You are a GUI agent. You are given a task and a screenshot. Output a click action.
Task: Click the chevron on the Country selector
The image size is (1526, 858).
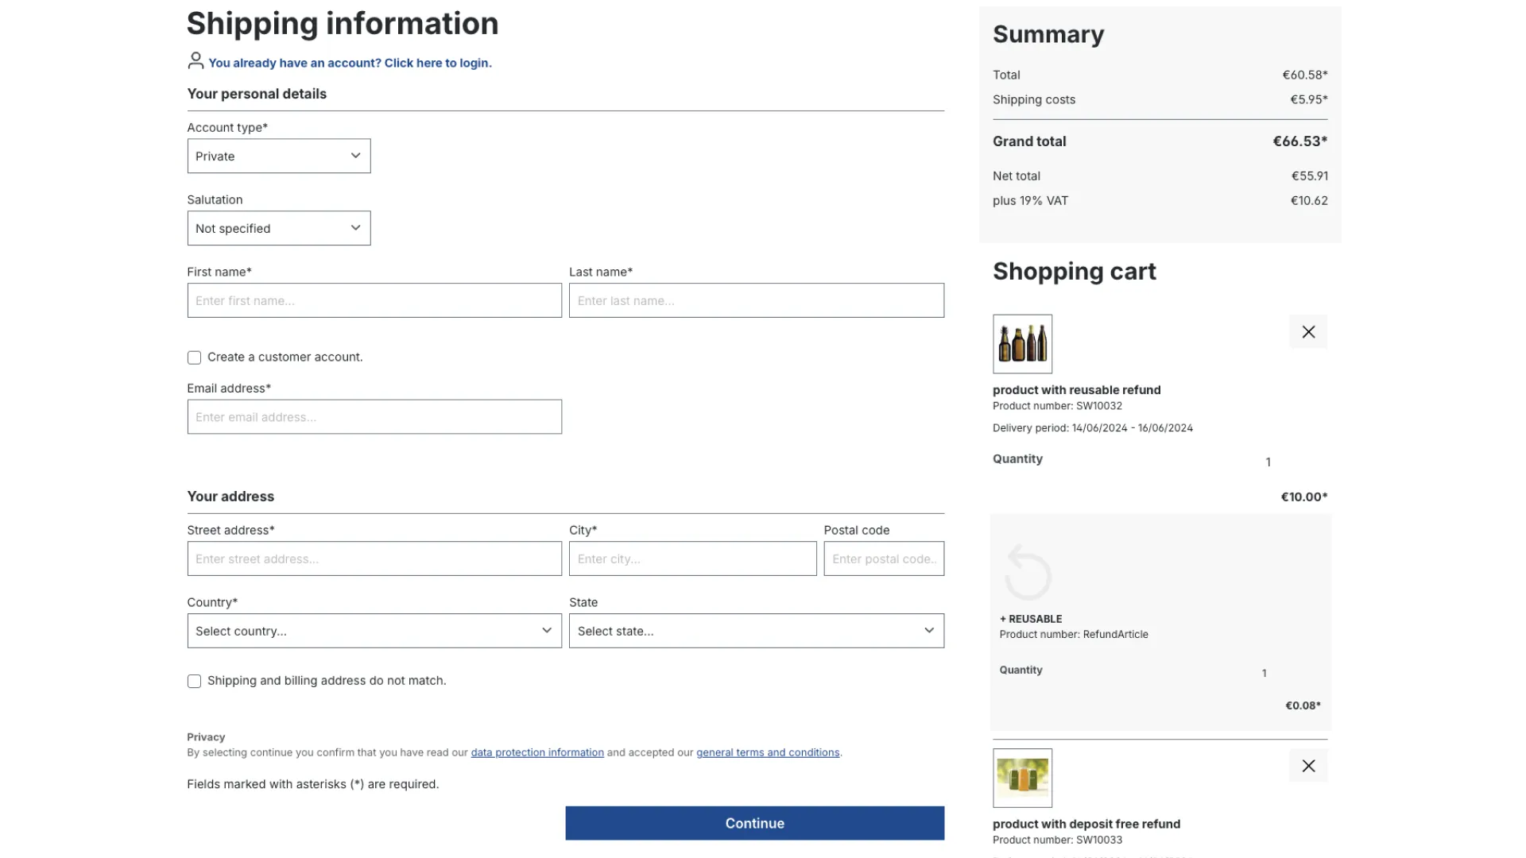coord(546,630)
